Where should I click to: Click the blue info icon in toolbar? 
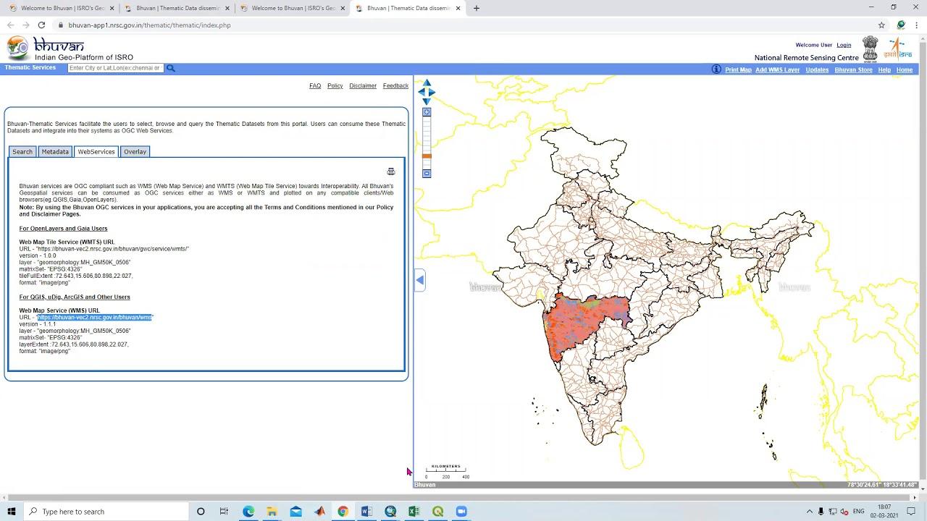click(716, 69)
